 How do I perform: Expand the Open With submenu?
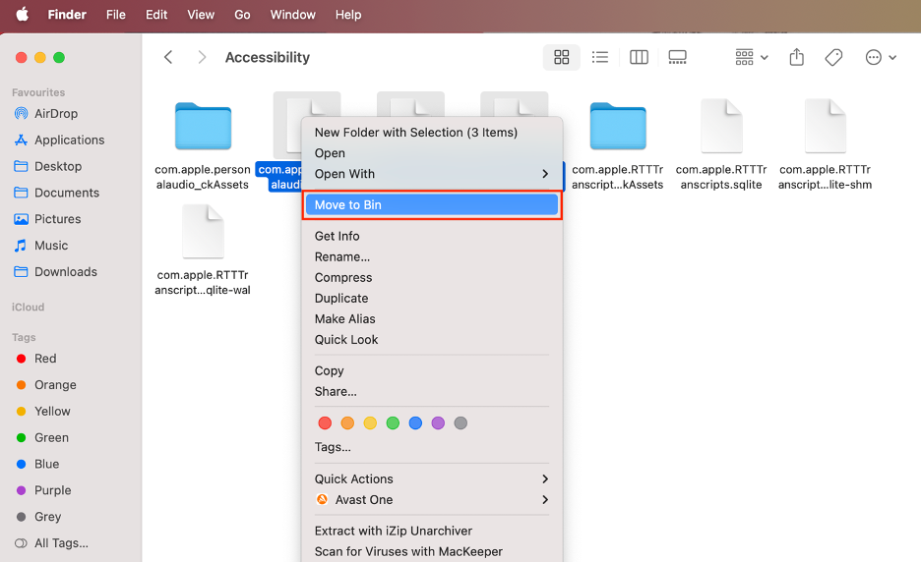tap(432, 174)
